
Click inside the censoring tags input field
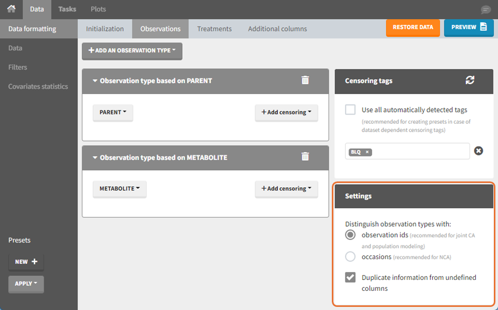click(x=419, y=151)
